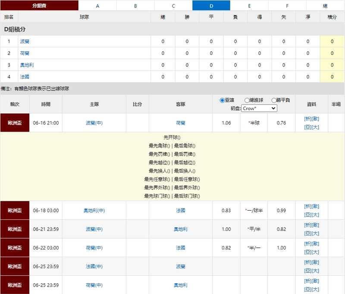345x294 pixels.
Task: Click the 分組賽 group stage tab
Action: (40, 6)
